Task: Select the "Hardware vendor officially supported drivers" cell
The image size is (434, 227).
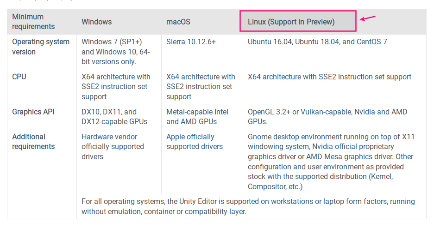Action: [113, 147]
